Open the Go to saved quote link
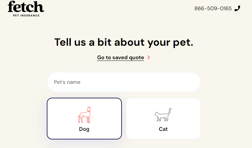 click(121, 58)
